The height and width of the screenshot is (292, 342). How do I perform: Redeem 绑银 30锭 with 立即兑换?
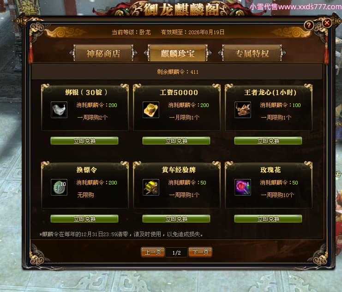pyautogui.click(x=84, y=141)
